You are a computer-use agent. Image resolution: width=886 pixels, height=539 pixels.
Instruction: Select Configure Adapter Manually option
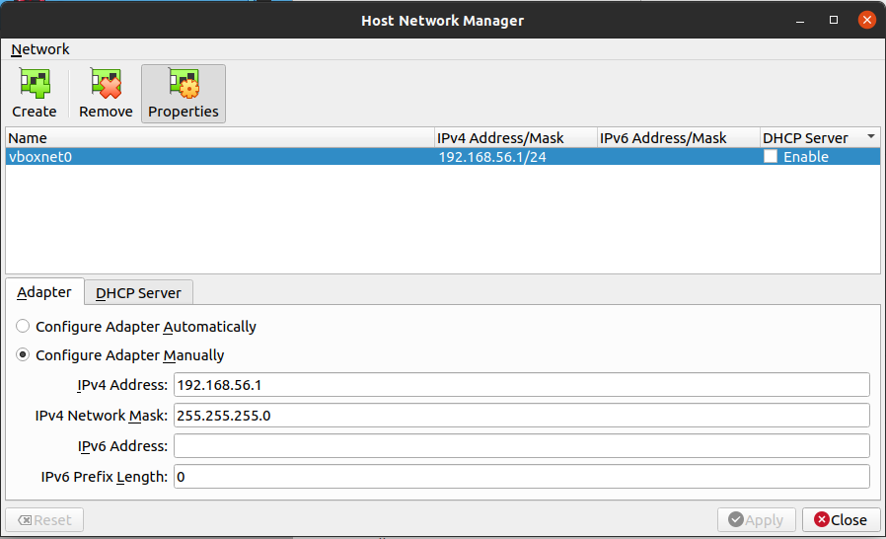[x=24, y=355]
